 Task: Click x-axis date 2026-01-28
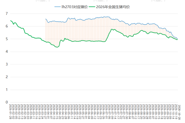click(x=10, y=112)
